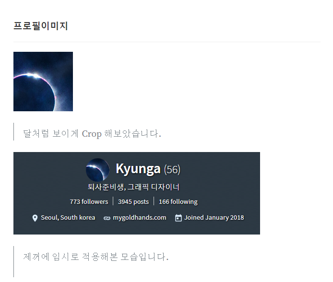Viewport: 333px width, 282px height.
Task: Click the website link chain icon
Action: pyautogui.click(x=107, y=218)
